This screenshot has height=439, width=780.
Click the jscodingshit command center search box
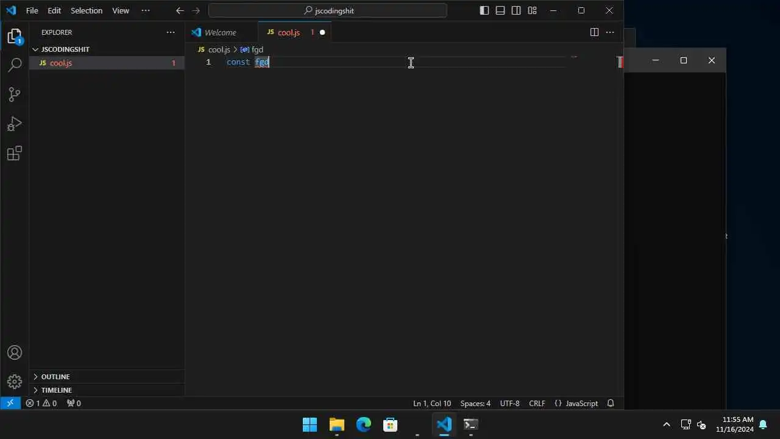(x=328, y=10)
